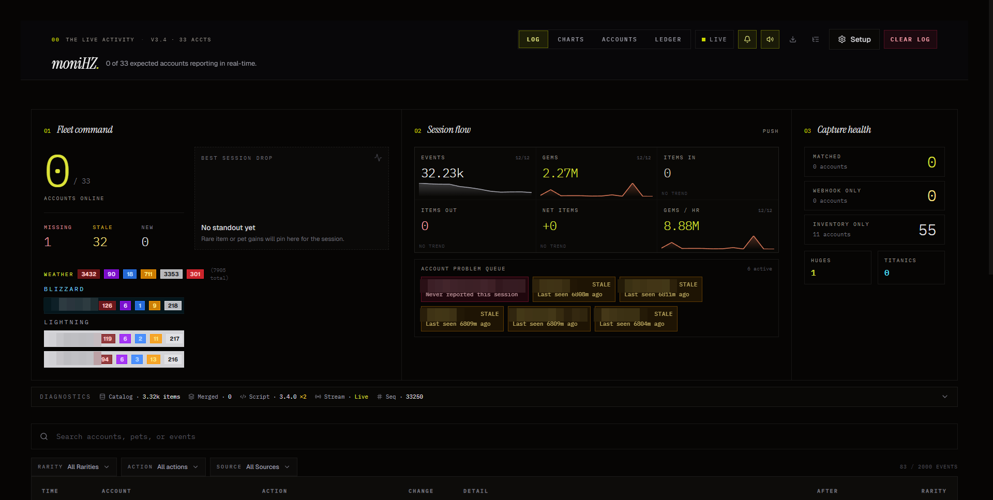Image resolution: width=993 pixels, height=500 pixels.
Task: Click the CLEAR LOG button
Action: [910, 39]
